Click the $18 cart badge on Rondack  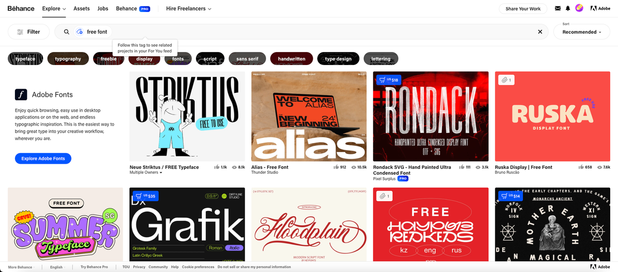tap(389, 80)
